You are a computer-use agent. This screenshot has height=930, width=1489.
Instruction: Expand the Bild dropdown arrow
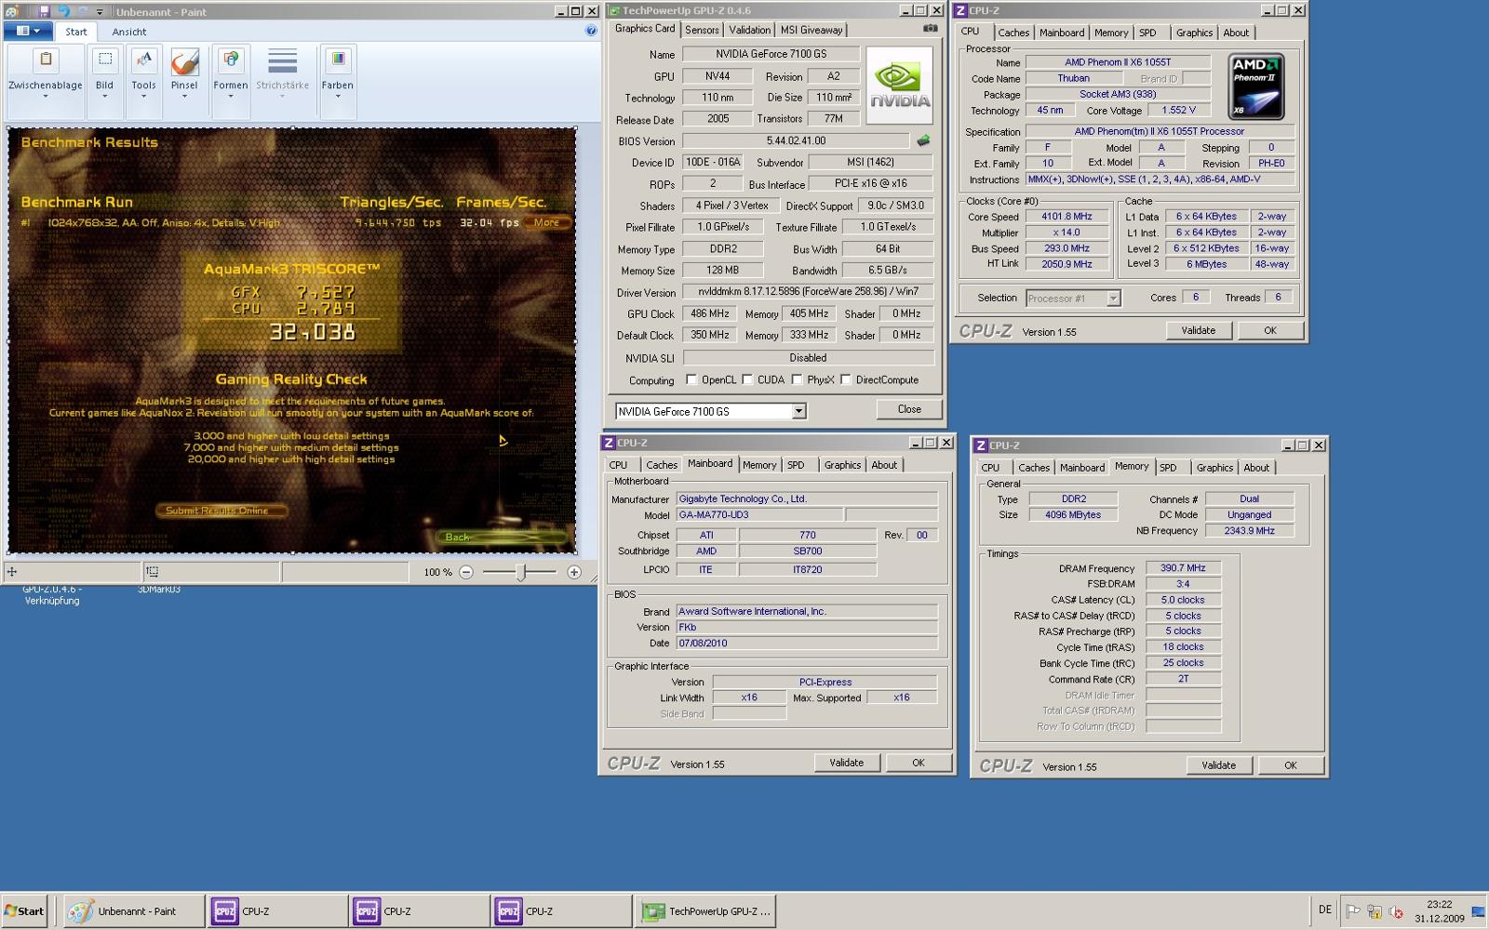pos(105,96)
